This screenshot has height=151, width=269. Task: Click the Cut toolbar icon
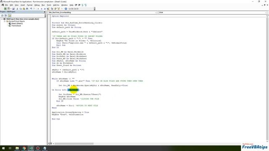click(17, 9)
